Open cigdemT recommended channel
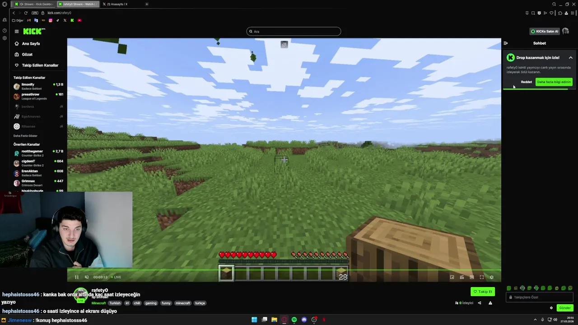578x325 pixels. [38, 163]
